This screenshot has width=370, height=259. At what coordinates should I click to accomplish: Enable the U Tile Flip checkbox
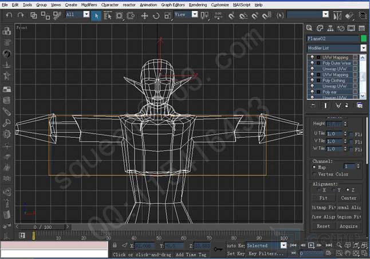[351, 134]
